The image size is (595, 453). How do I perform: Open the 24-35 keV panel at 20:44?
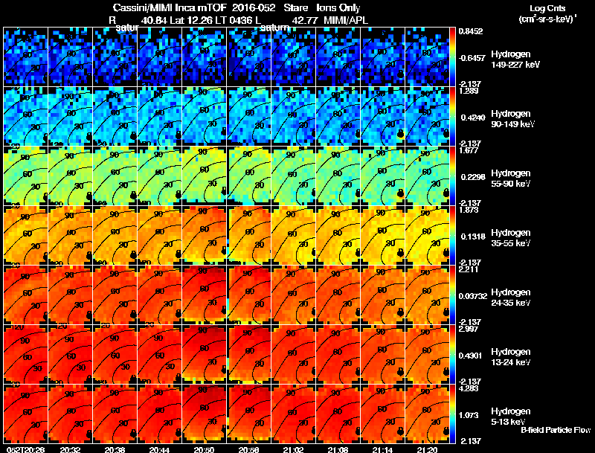pos(160,295)
